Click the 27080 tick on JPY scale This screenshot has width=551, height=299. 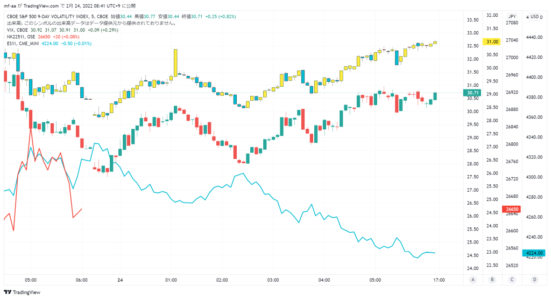tap(512, 23)
